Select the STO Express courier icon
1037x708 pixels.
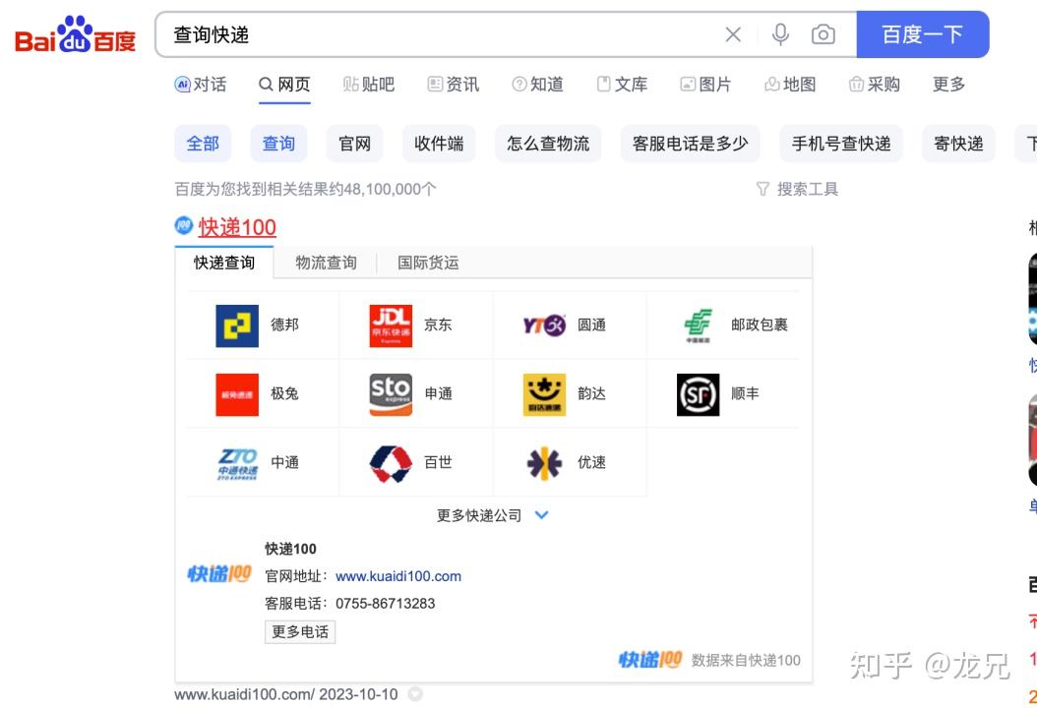390,393
